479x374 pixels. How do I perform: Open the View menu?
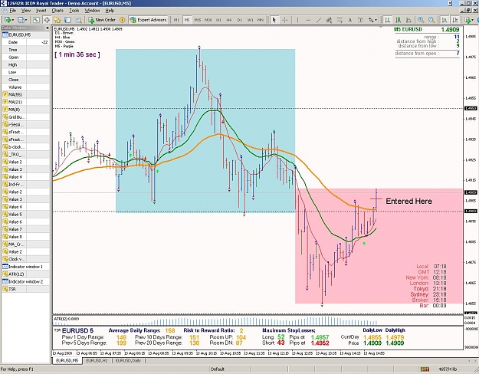[26, 11]
